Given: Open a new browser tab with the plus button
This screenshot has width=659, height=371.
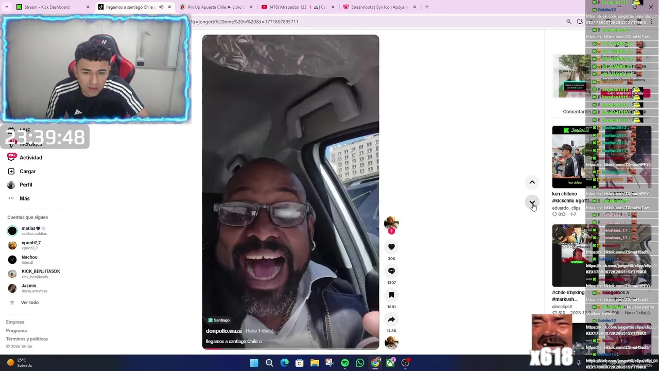Looking at the screenshot, I should point(427,7).
